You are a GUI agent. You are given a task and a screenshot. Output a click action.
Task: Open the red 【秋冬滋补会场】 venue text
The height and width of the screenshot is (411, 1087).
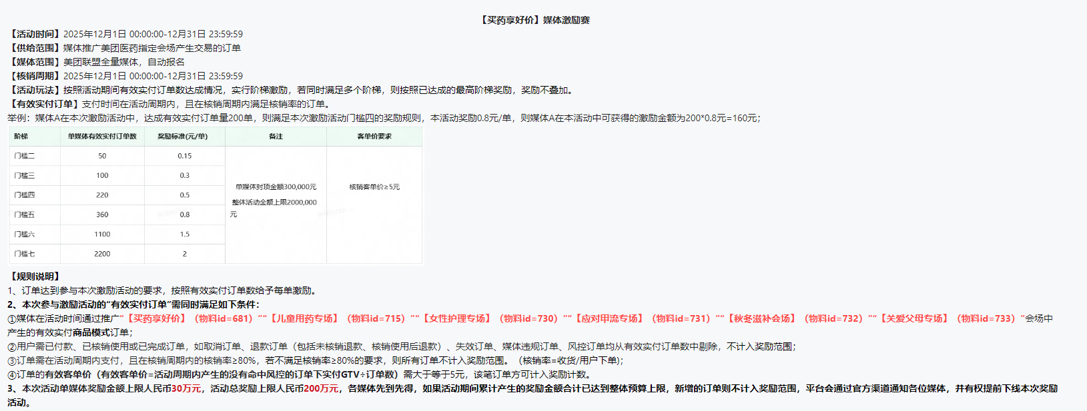[x=761, y=318]
